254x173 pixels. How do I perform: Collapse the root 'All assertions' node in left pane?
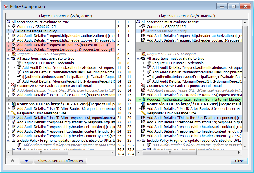pyautogui.click(x=8, y=22)
